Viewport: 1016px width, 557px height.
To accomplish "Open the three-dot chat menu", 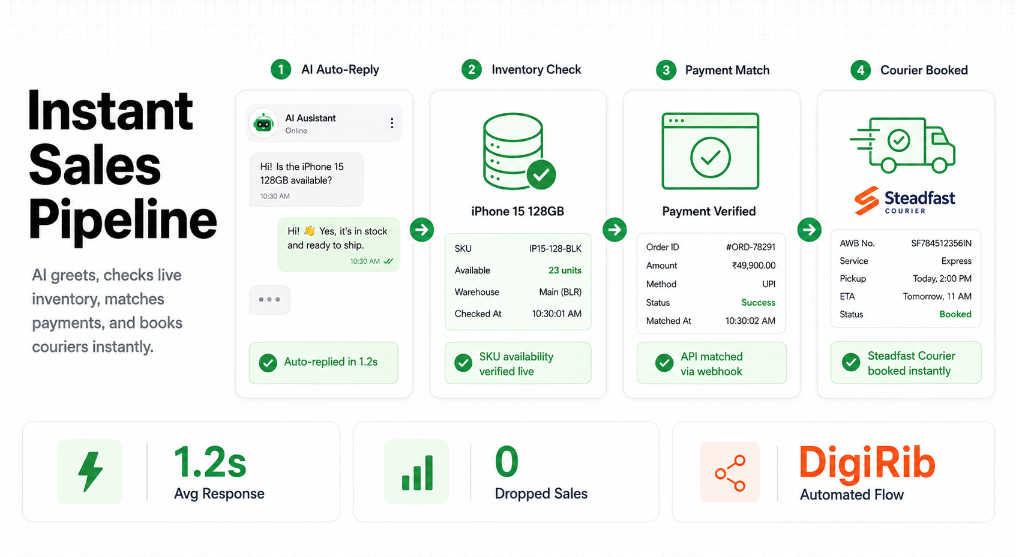I will [392, 123].
